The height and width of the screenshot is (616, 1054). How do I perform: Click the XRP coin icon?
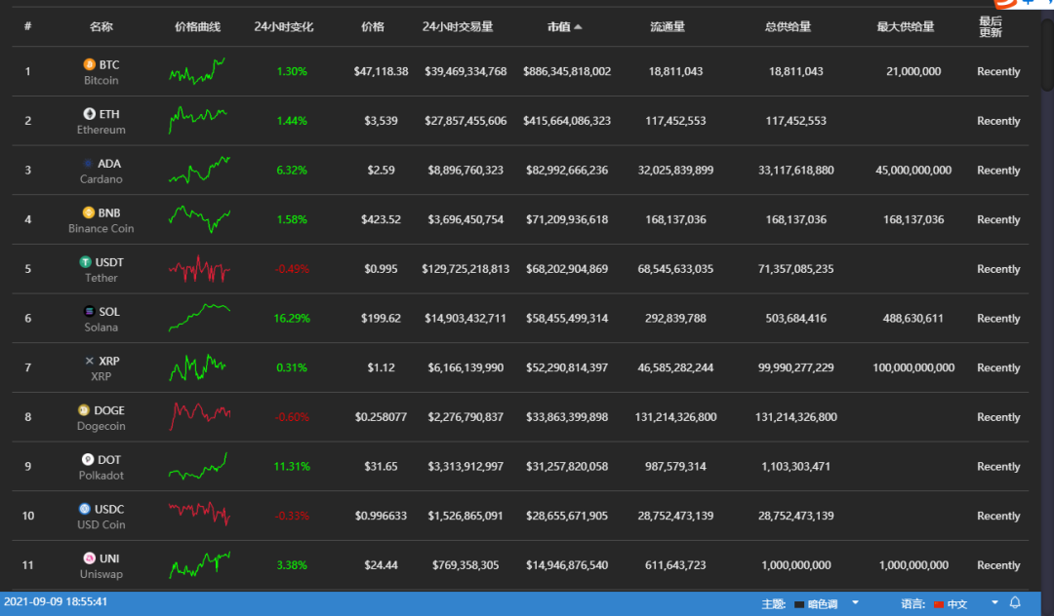(90, 361)
